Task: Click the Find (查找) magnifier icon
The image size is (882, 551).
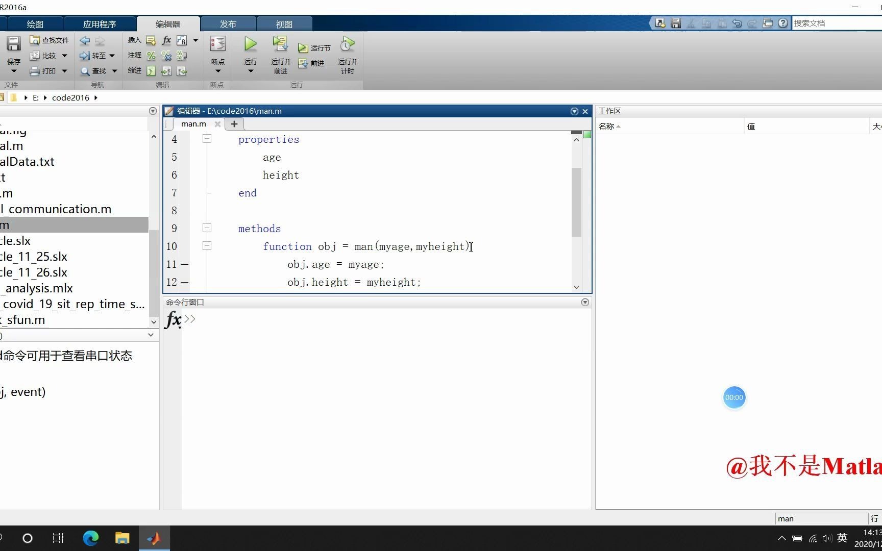Action: pos(85,71)
